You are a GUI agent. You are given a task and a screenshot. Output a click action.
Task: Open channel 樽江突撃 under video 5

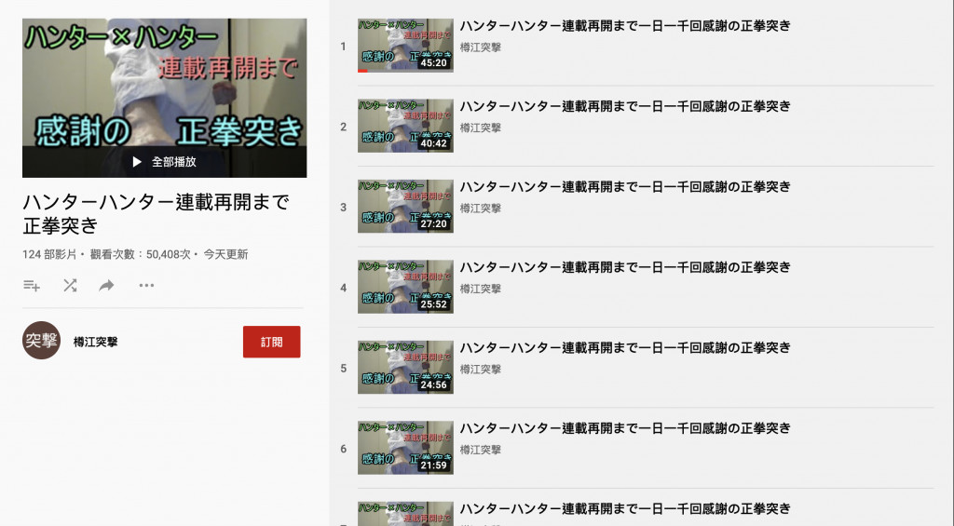point(481,369)
